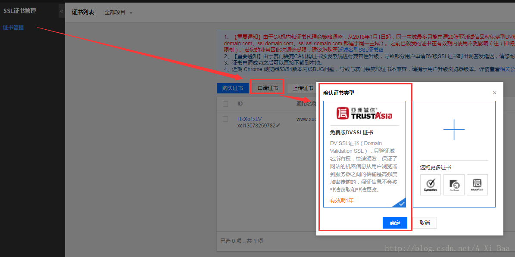Open external link icon after 泛域名型SSL证书
The width and height of the screenshot is (515, 257).
click(x=381, y=50)
